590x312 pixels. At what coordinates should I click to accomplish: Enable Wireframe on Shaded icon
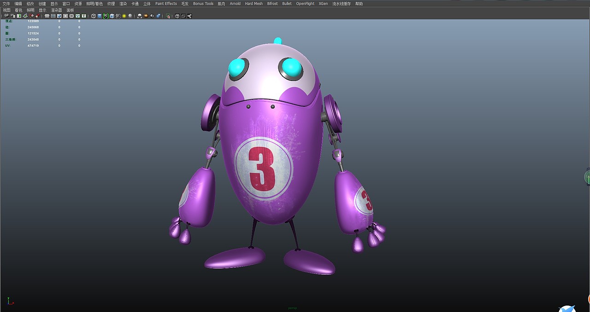coord(112,16)
